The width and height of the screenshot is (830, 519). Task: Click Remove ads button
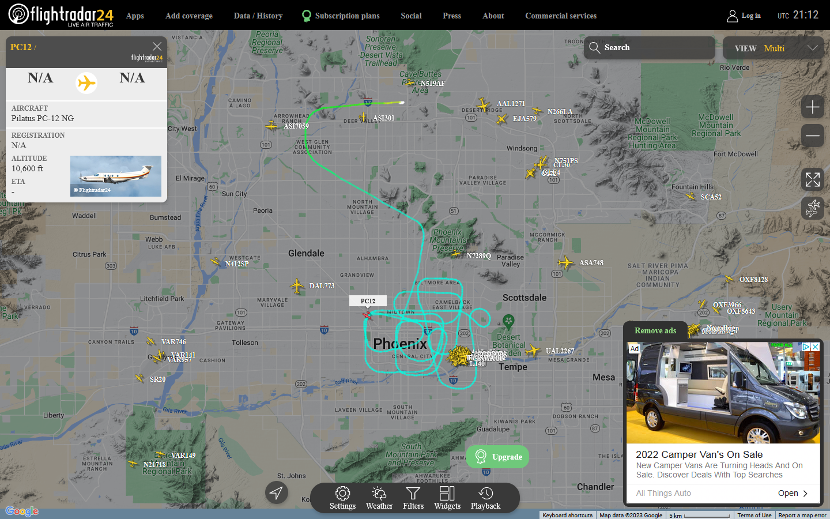coord(655,330)
